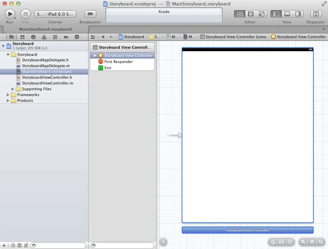Open the Search navigator

click(33, 37)
